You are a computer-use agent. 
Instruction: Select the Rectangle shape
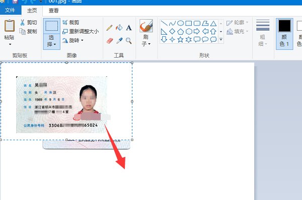tap(189, 23)
